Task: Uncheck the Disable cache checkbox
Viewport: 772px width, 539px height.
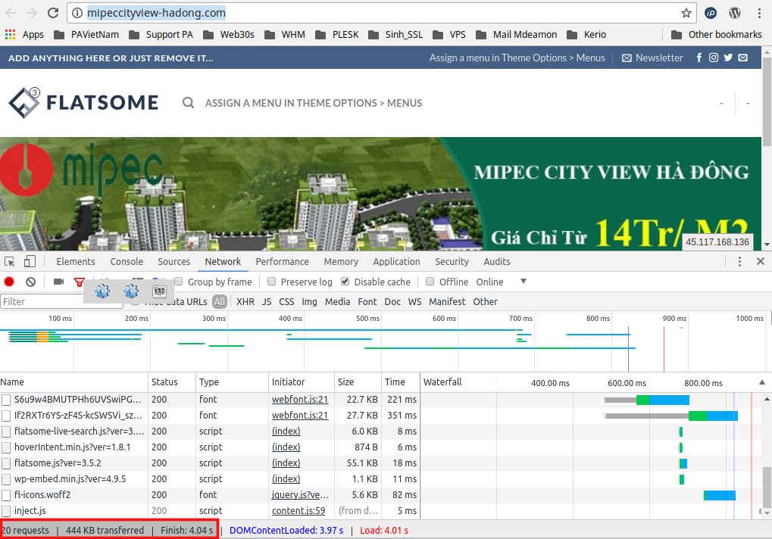Action: pos(345,282)
